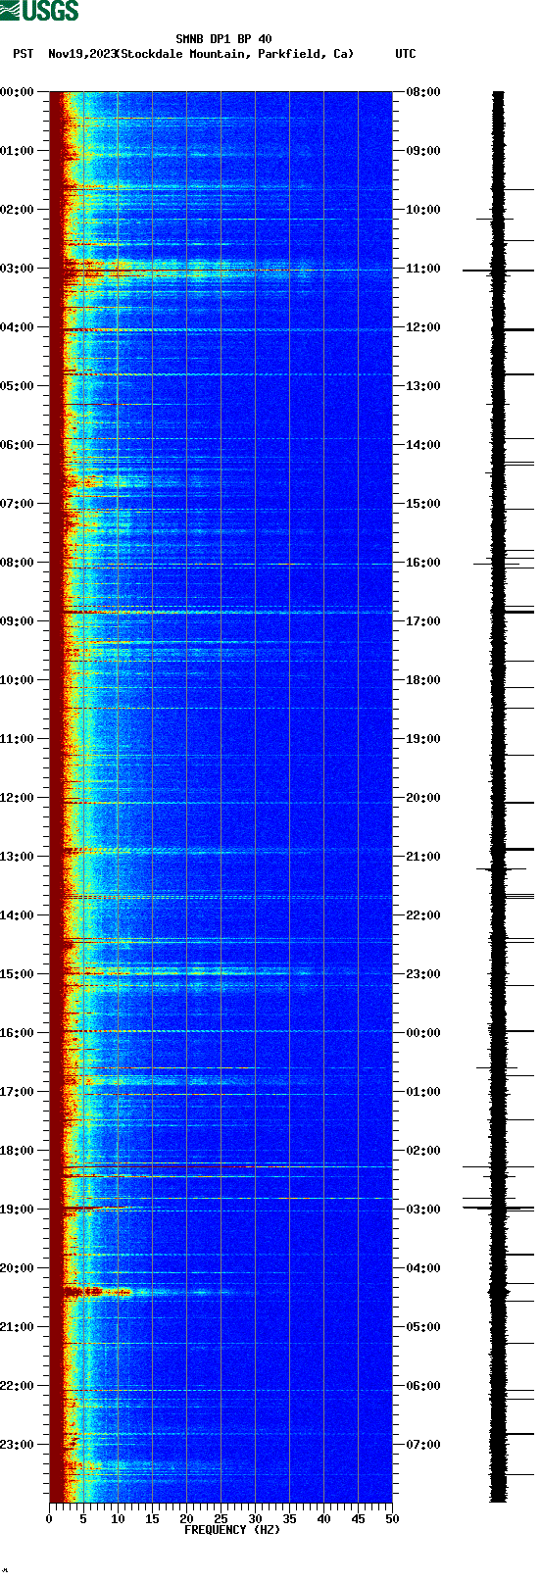The width and height of the screenshot is (541, 1581).
Task: Click the UTC axis '10:00' label
Action: point(423,210)
